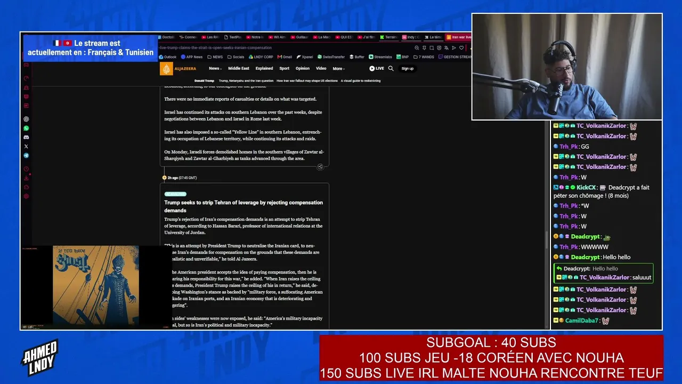Expand the NEWS bookmarks folder
Screen dimensions: 682x384
(x=215, y=57)
